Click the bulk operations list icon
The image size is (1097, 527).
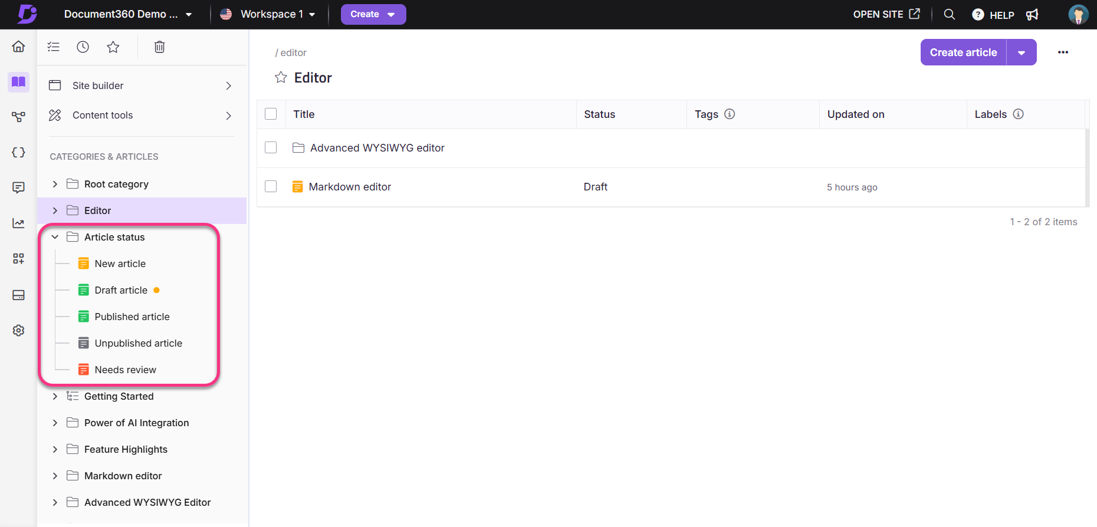pos(54,47)
